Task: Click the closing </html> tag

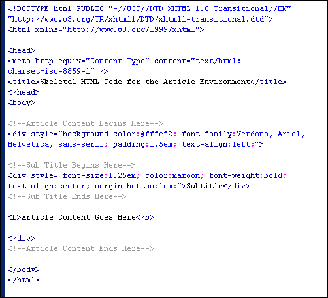Action: pyautogui.click(x=24, y=280)
